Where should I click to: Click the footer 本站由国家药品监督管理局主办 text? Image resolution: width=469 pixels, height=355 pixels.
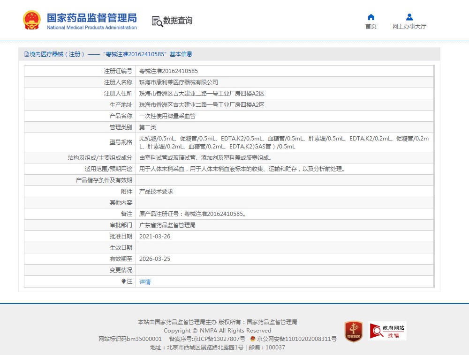[x=177, y=322]
